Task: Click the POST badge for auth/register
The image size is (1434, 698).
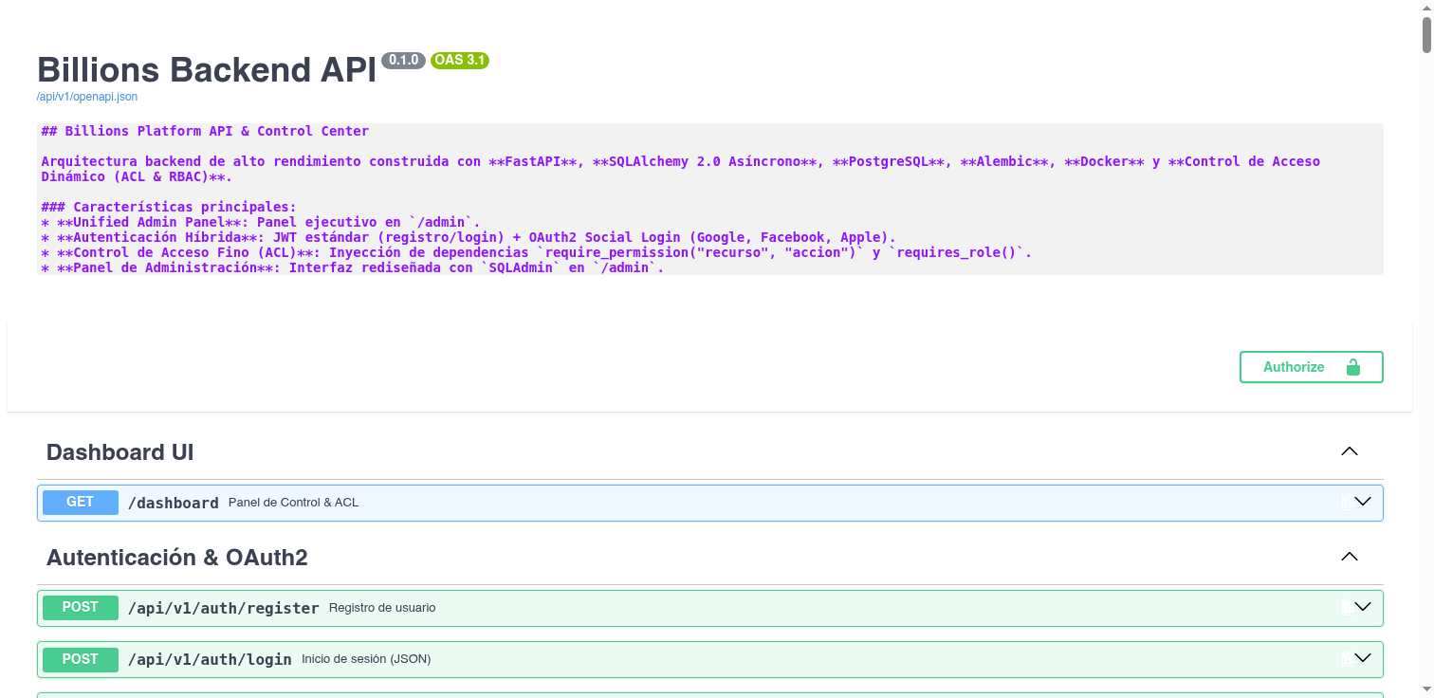Action: point(81,608)
